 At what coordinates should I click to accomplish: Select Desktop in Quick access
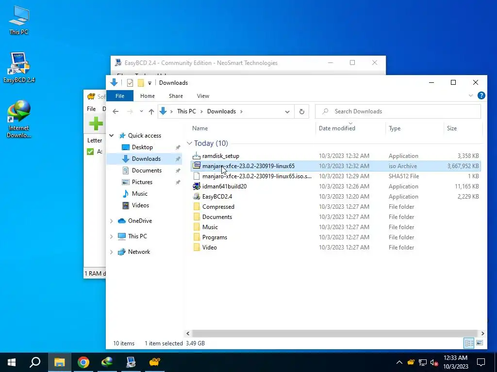tap(142, 147)
